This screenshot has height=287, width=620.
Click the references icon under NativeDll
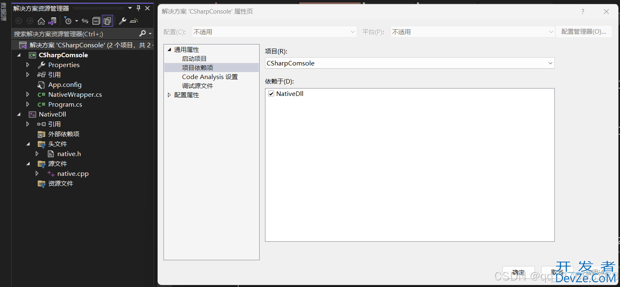(x=41, y=124)
